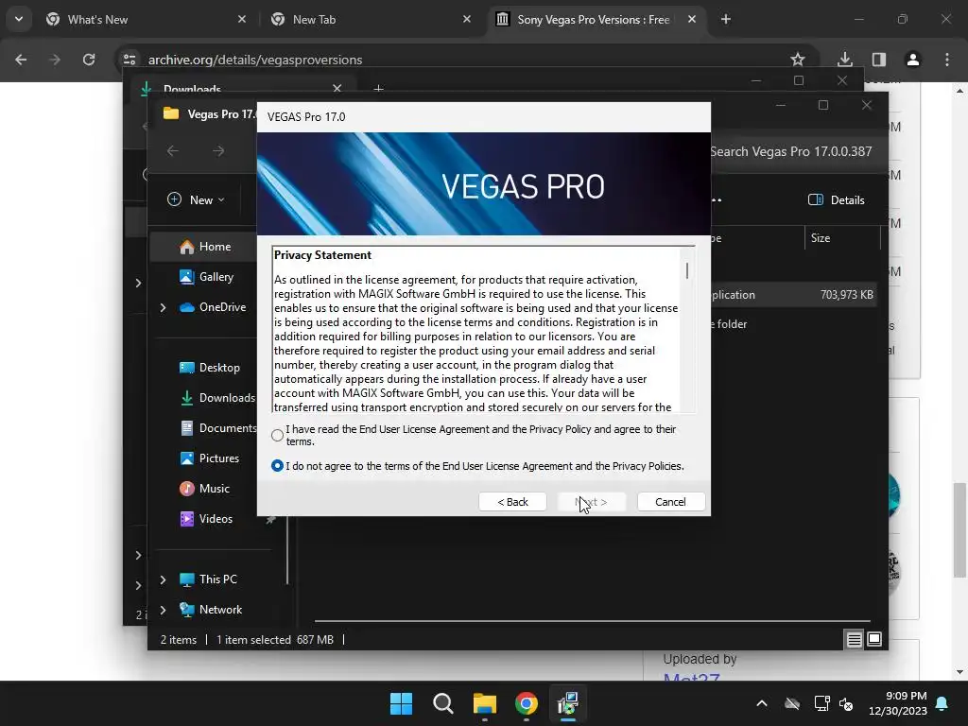Open a new Chrome tab
Image resolution: width=968 pixels, height=726 pixels.
pyautogui.click(x=726, y=20)
